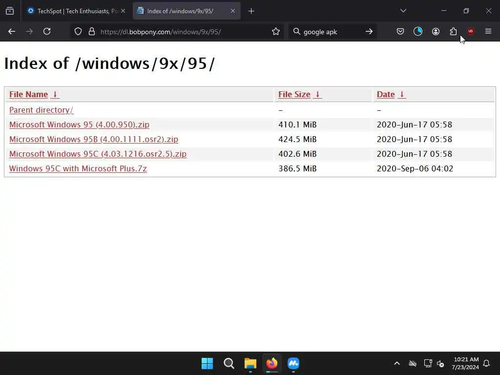Click the 386.5 MiB file size cell
The image size is (500, 375).
point(297,168)
